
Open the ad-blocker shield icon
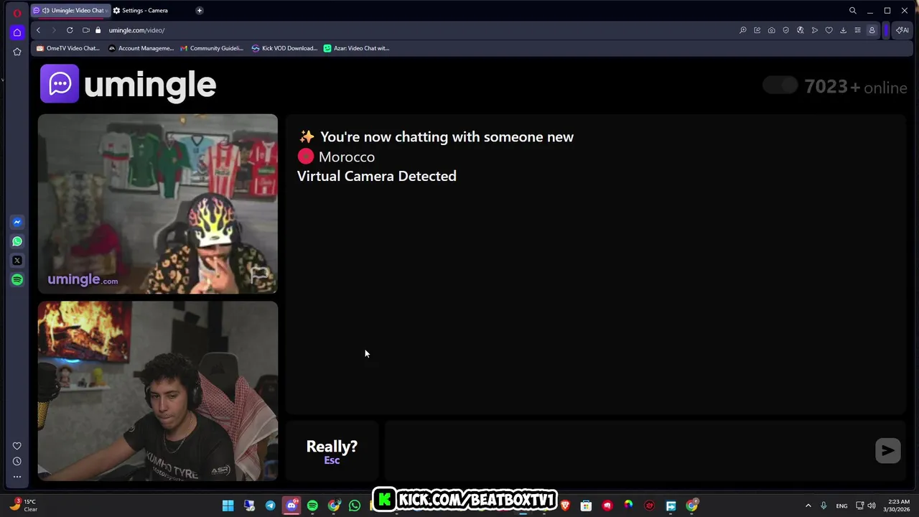pyautogui.click(x=786, y=30)
